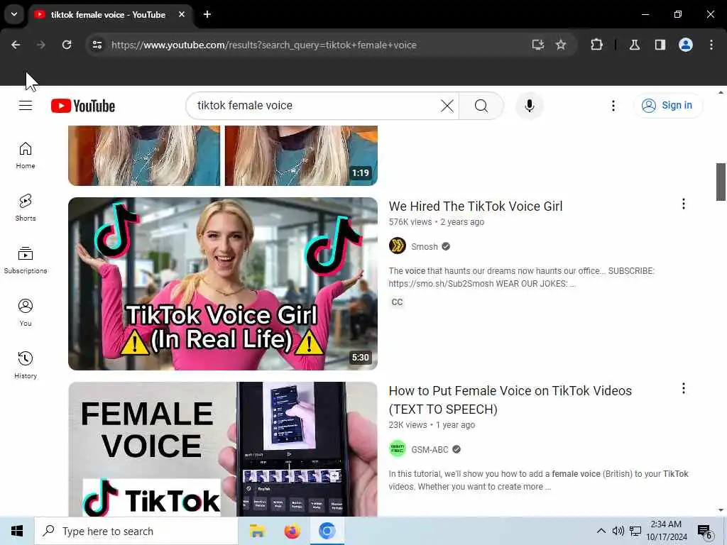Click Chrome icon in taskbar
Image resolution: width=727 pixels, height=545 pixels.
[x=327, y=531]
